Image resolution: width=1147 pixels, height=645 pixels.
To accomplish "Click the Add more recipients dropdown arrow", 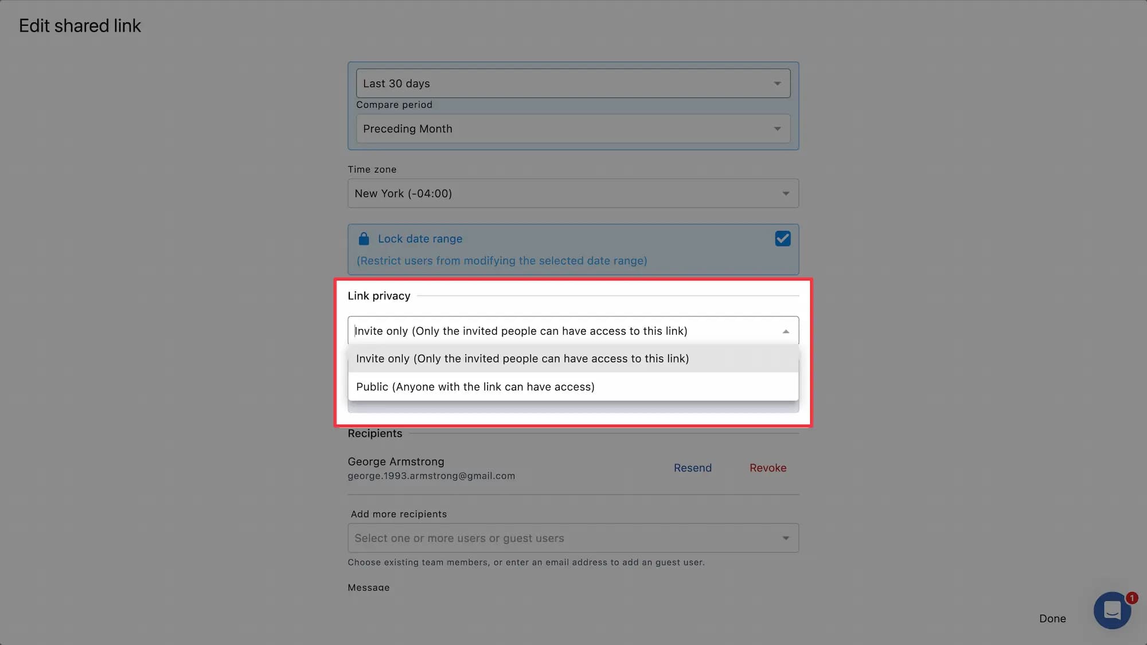I will tap(786, 538).
